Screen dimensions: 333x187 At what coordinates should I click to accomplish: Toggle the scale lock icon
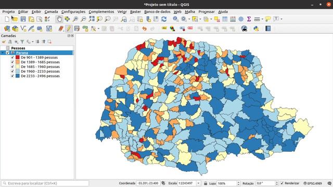coord(206,183)
